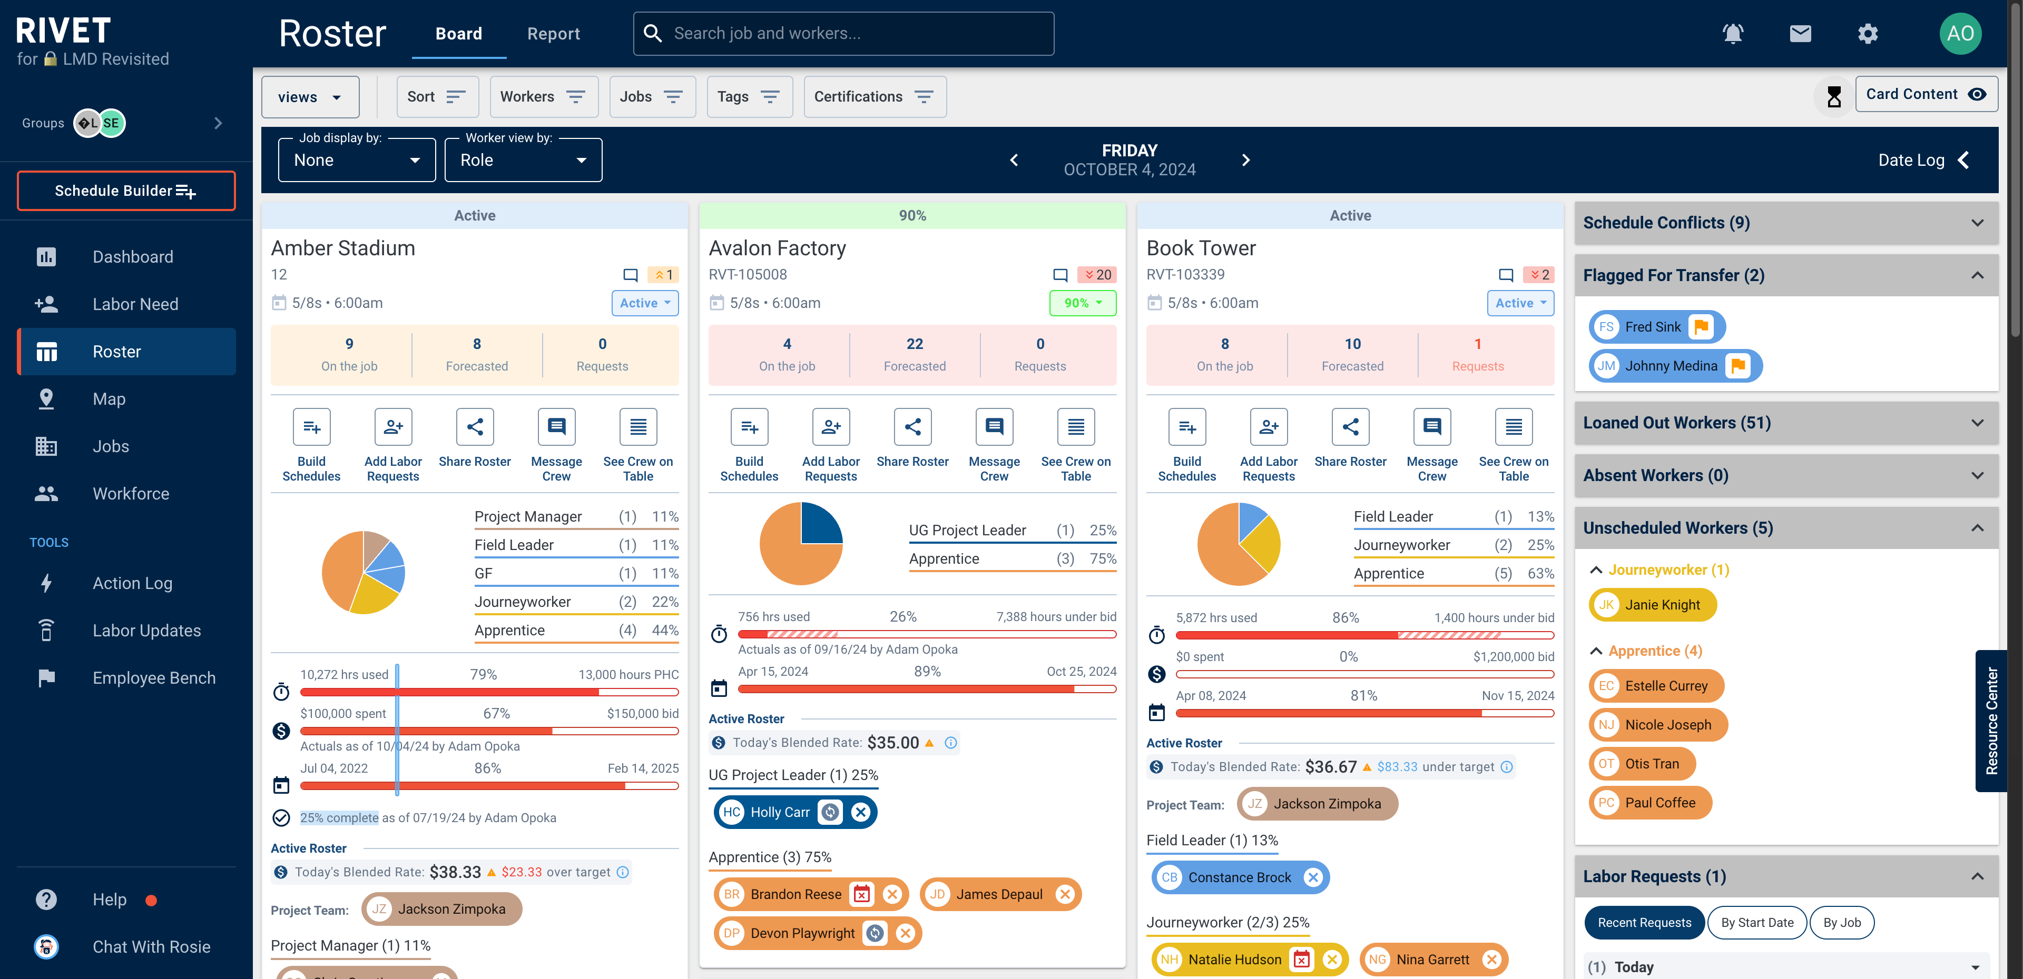The height and width of the screenshot is (979, 2023).
Task: Toggle Card Content visibility
Action: pos(1926,94)
